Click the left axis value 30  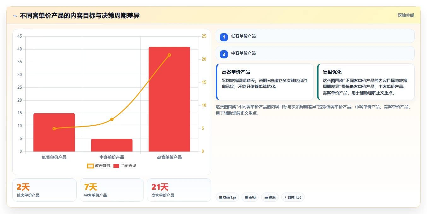tap(20, 75)
